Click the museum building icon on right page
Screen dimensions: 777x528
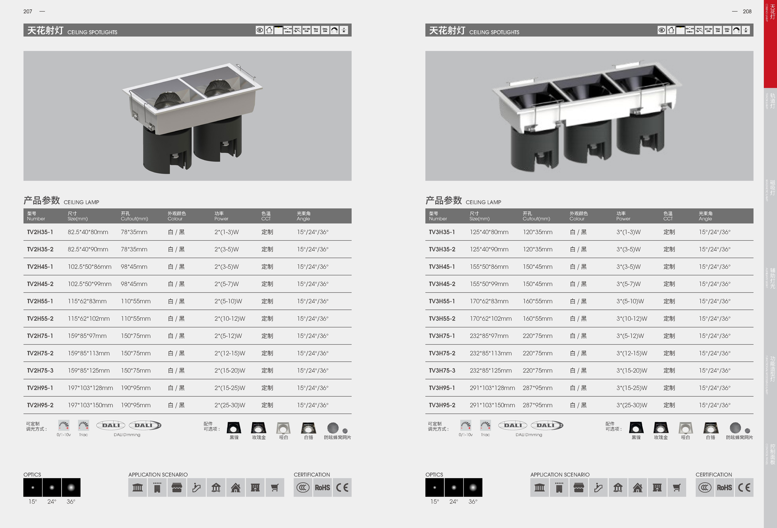(x=539, y=488)
